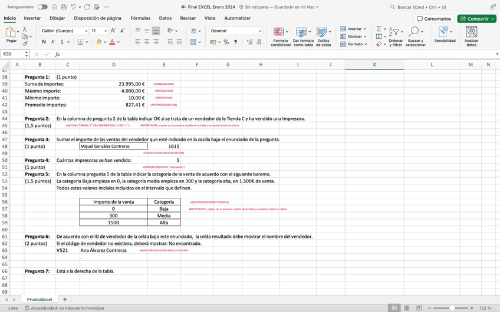Toggle the Autoguardado switch

click(42, 7)
